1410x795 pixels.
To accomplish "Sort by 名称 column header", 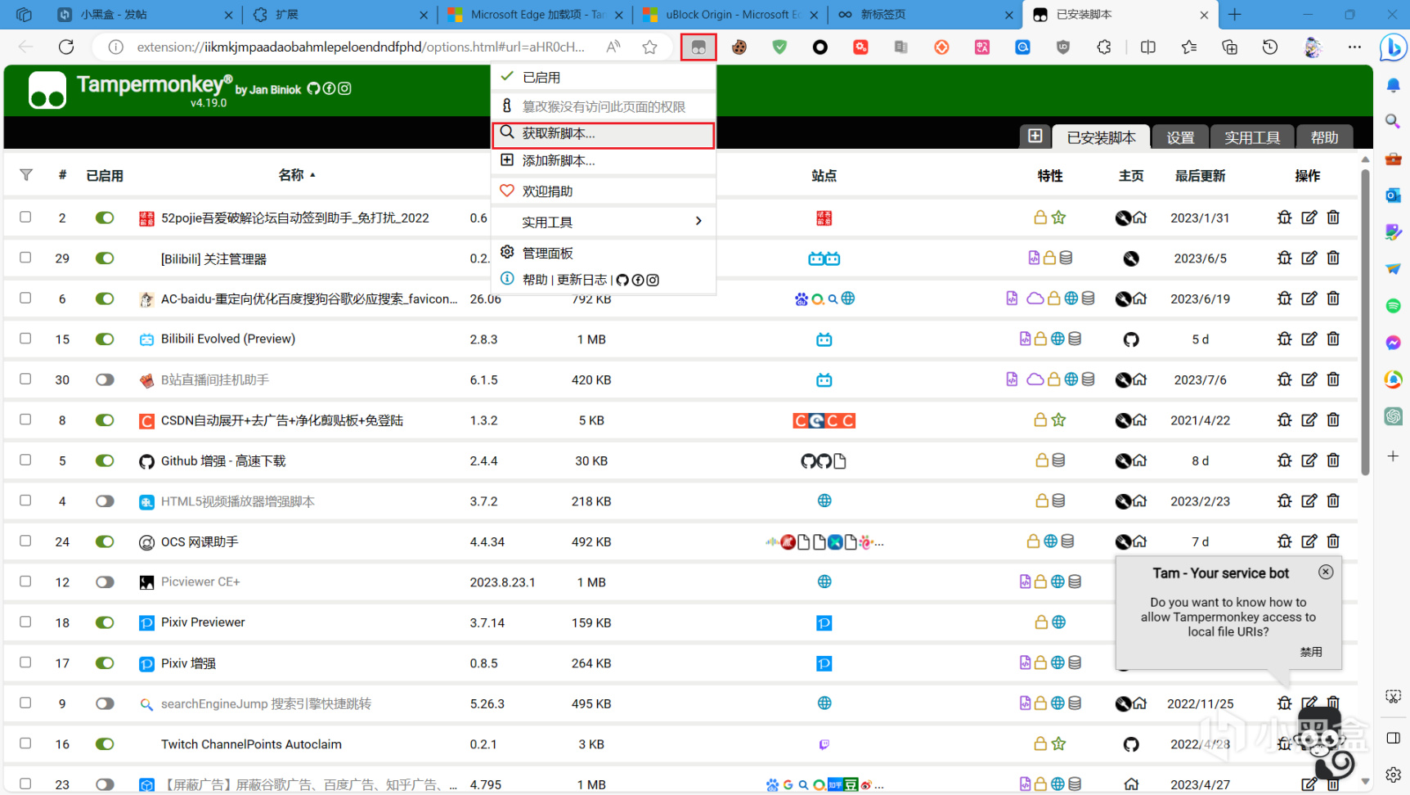I will [x=292, y=175].
